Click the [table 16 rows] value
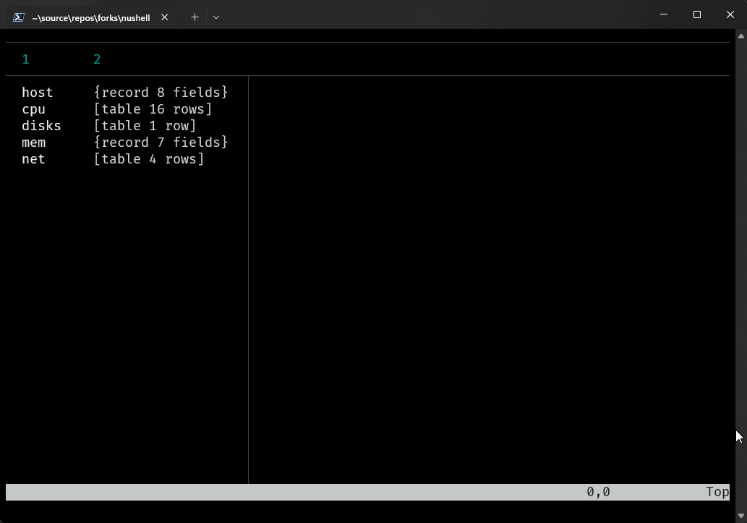This screenshot has height=523, width=747. pos(153,109)
